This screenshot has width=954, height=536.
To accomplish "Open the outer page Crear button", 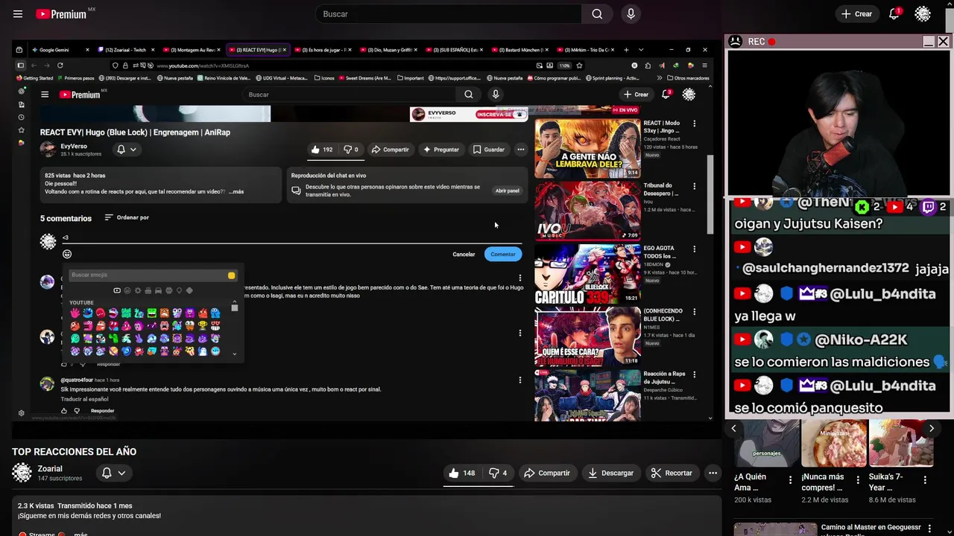I will 856,14.
